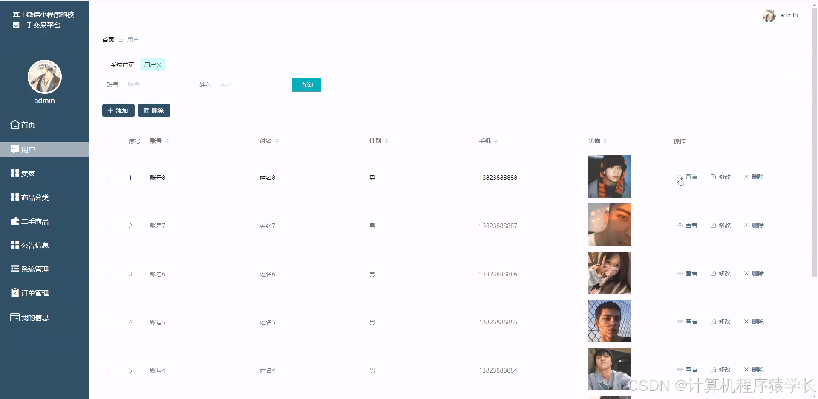Click 查看 for user 账号6
818x399 pixels.
687,273
